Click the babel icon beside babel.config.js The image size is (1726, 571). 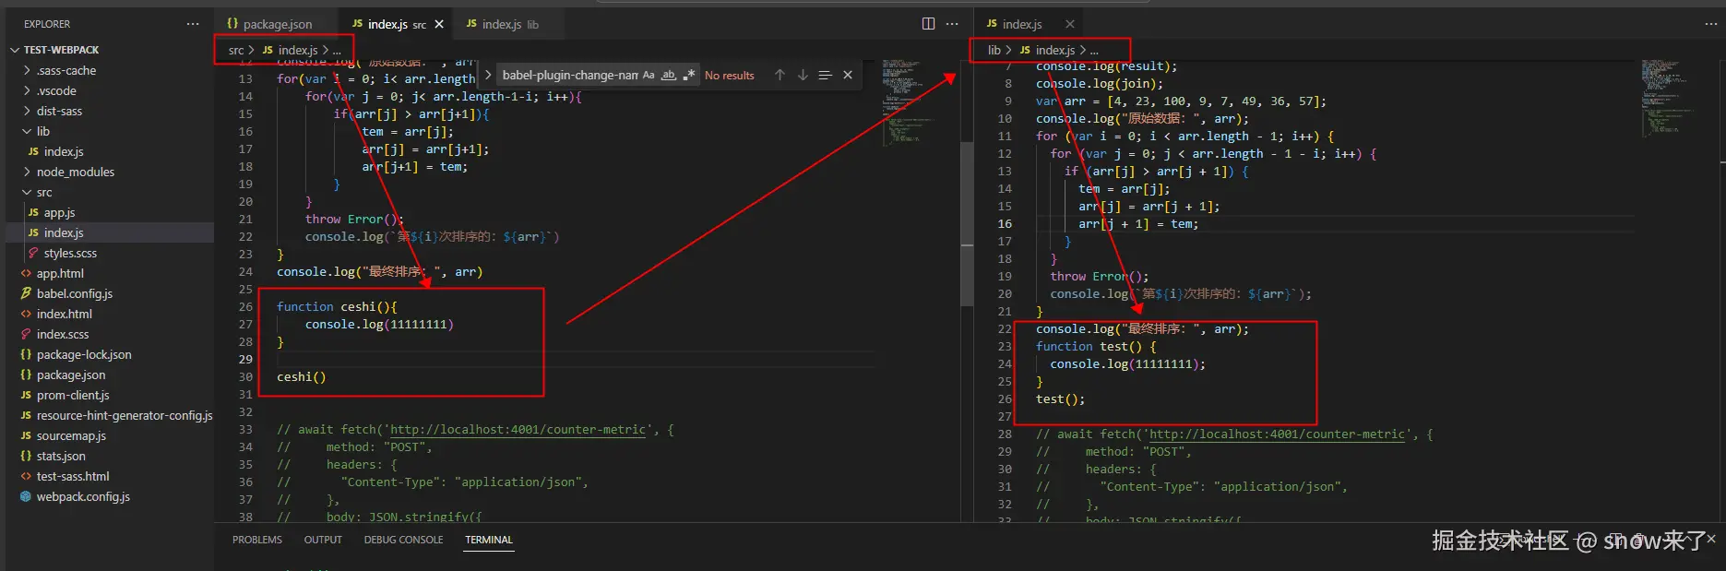[26, 293]
